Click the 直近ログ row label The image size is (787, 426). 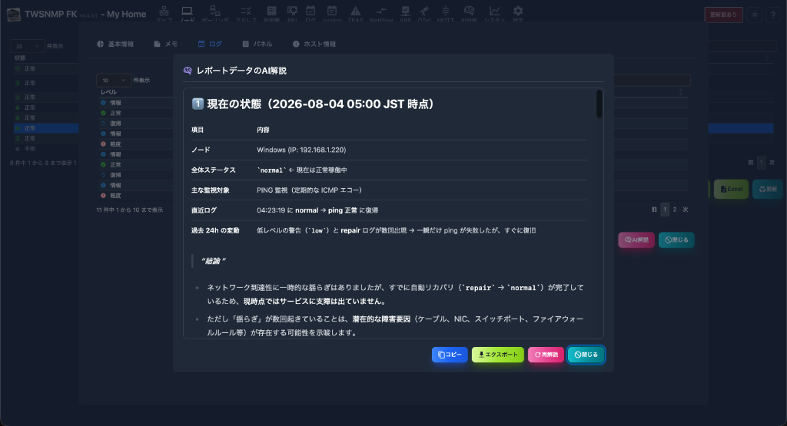pos(204,210)
